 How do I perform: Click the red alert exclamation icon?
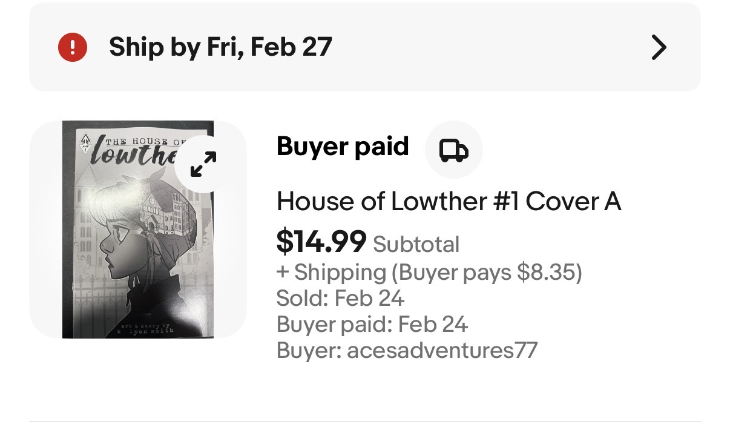[73, 47]
